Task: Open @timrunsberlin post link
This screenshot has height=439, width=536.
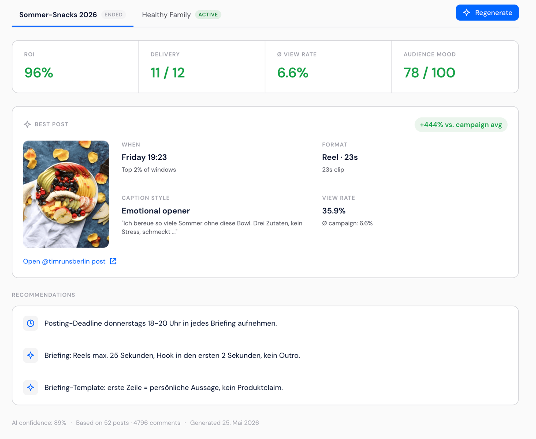Action: coord(64,261)
